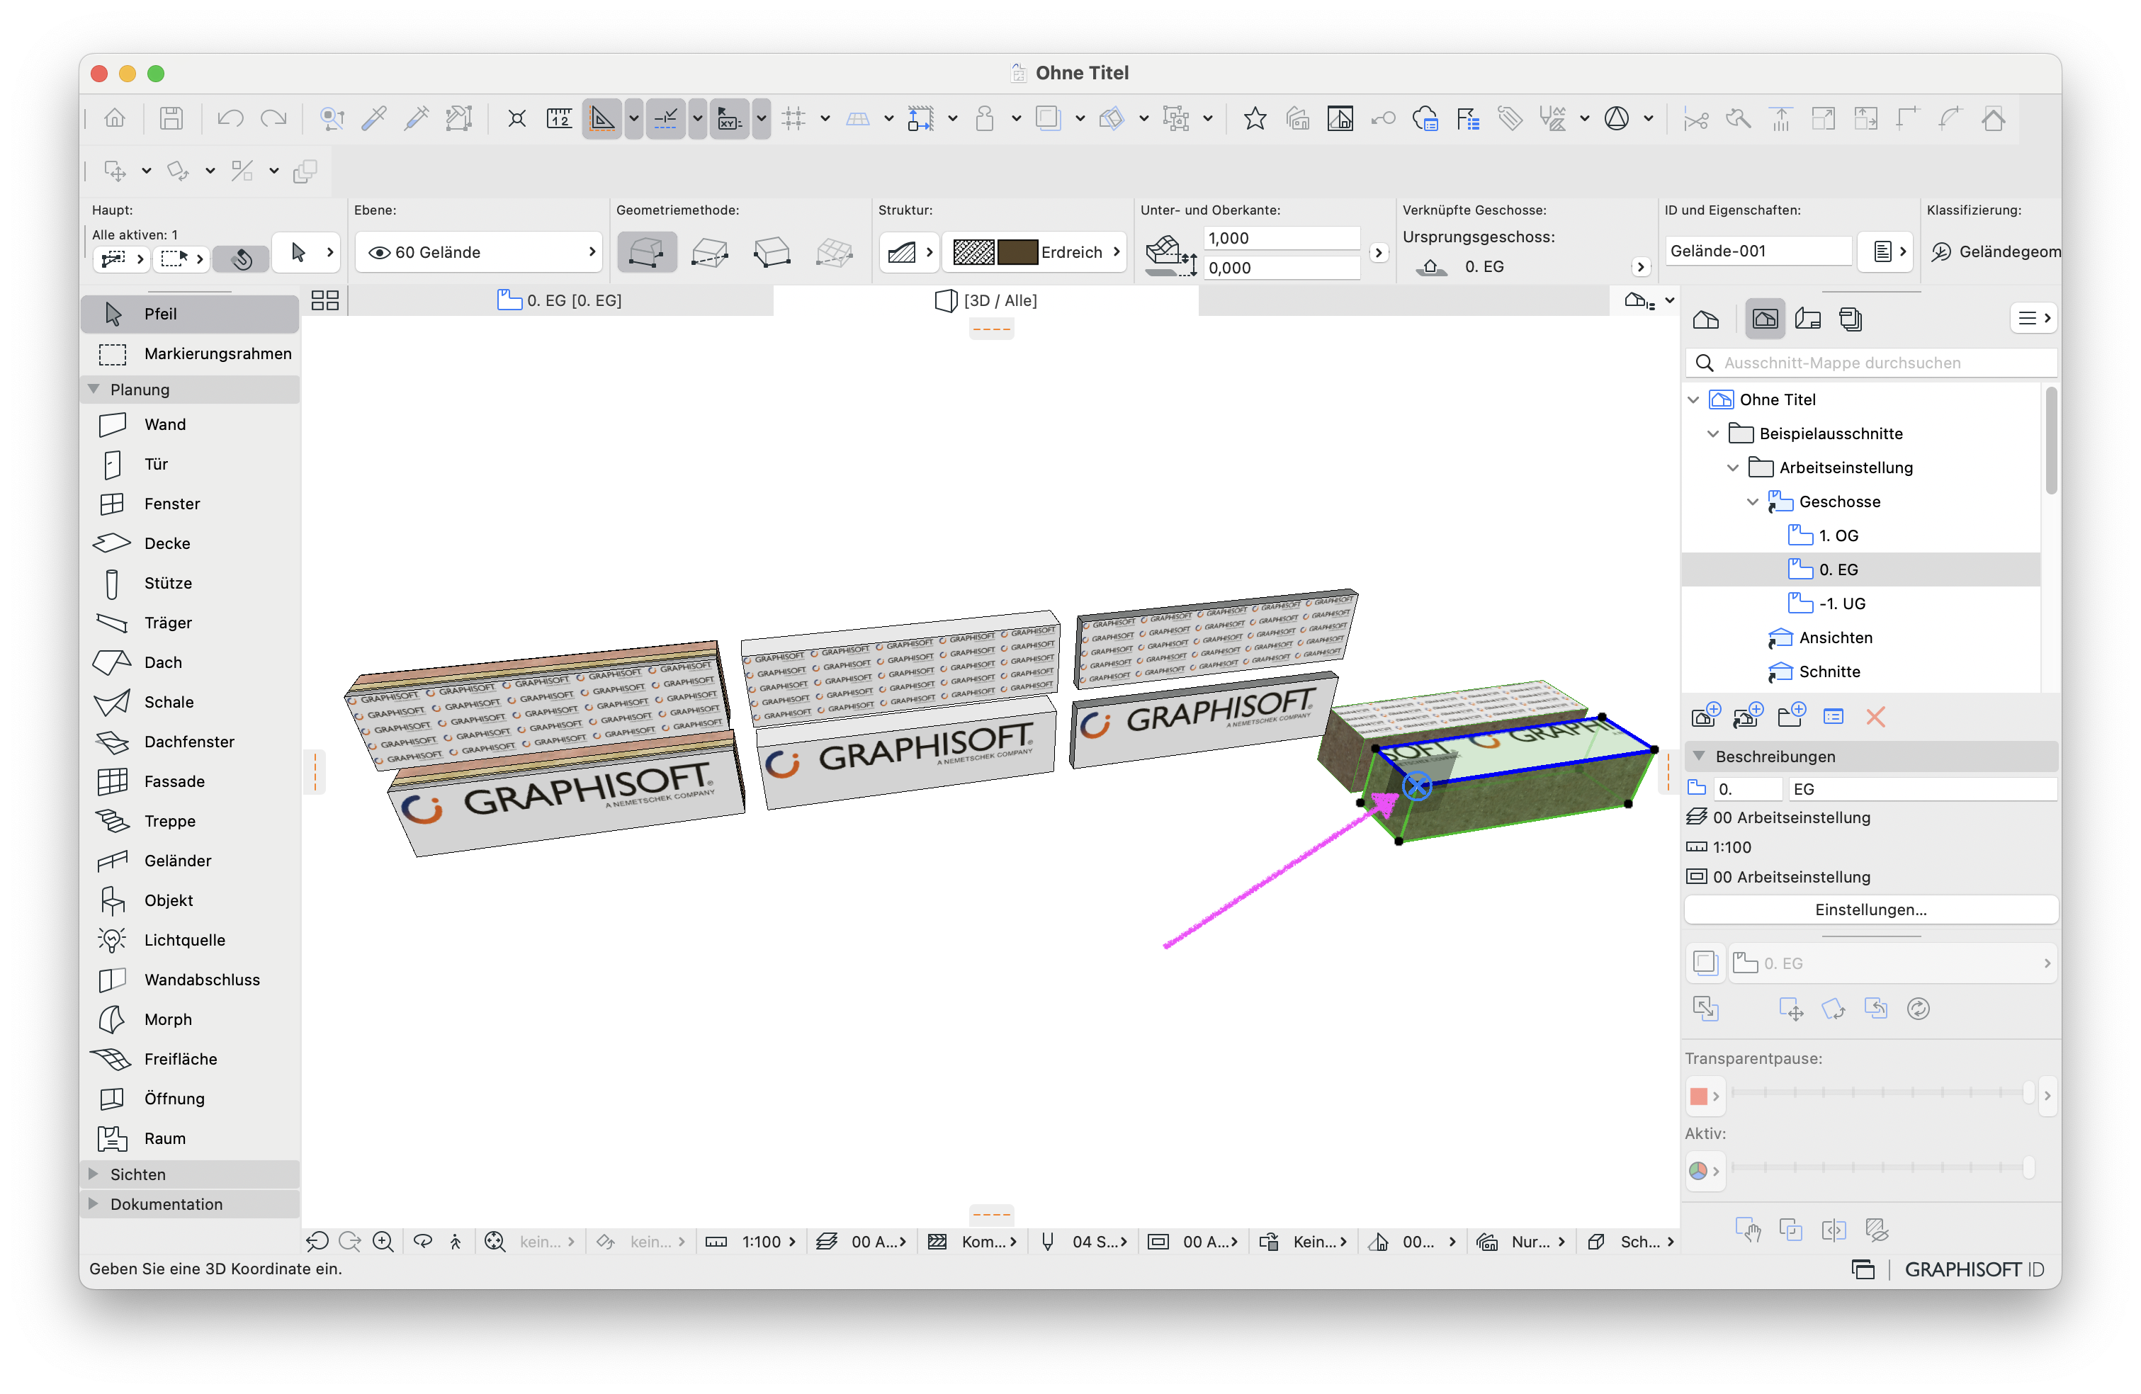The image size is (2141, 1394).
Task: Toggle the XY coordinate tracker button
Action: pos(730,118)
